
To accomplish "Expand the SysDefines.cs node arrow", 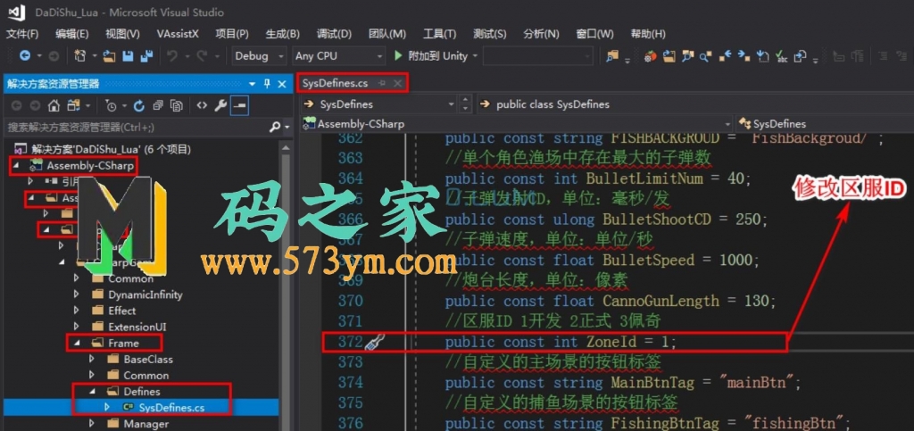I will (x=107, y=407).
